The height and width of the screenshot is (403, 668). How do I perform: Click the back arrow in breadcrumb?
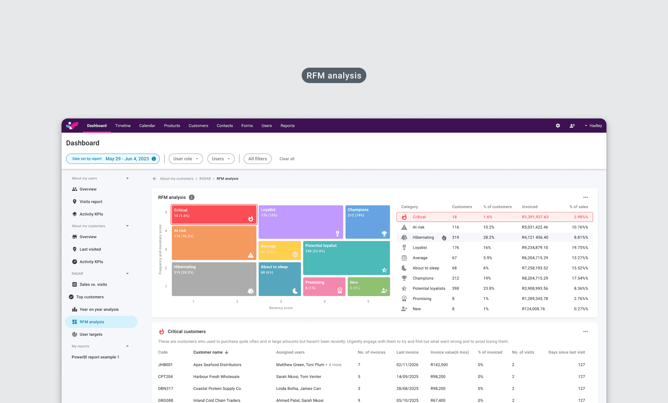pyautogui.click(x=155, y=178)
